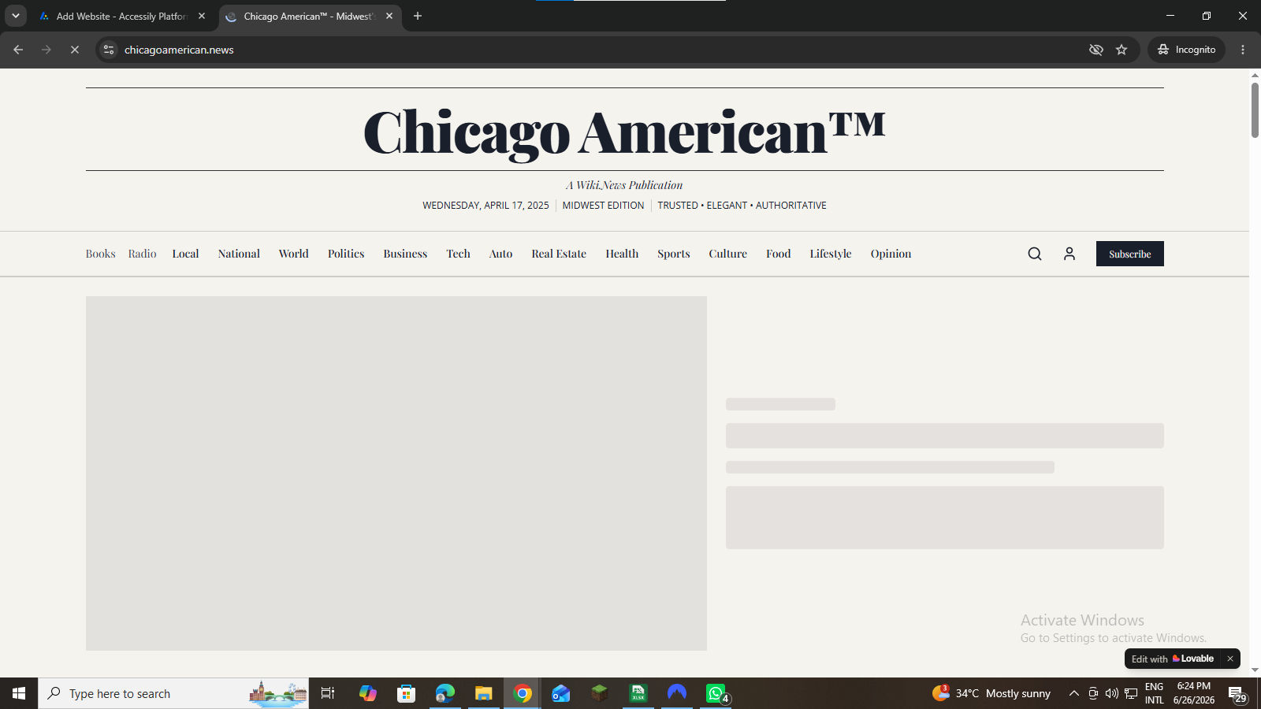The width and height of the screenshot is (1261, 709).
Task: Open the Sports section
Action: coord(674,254)
